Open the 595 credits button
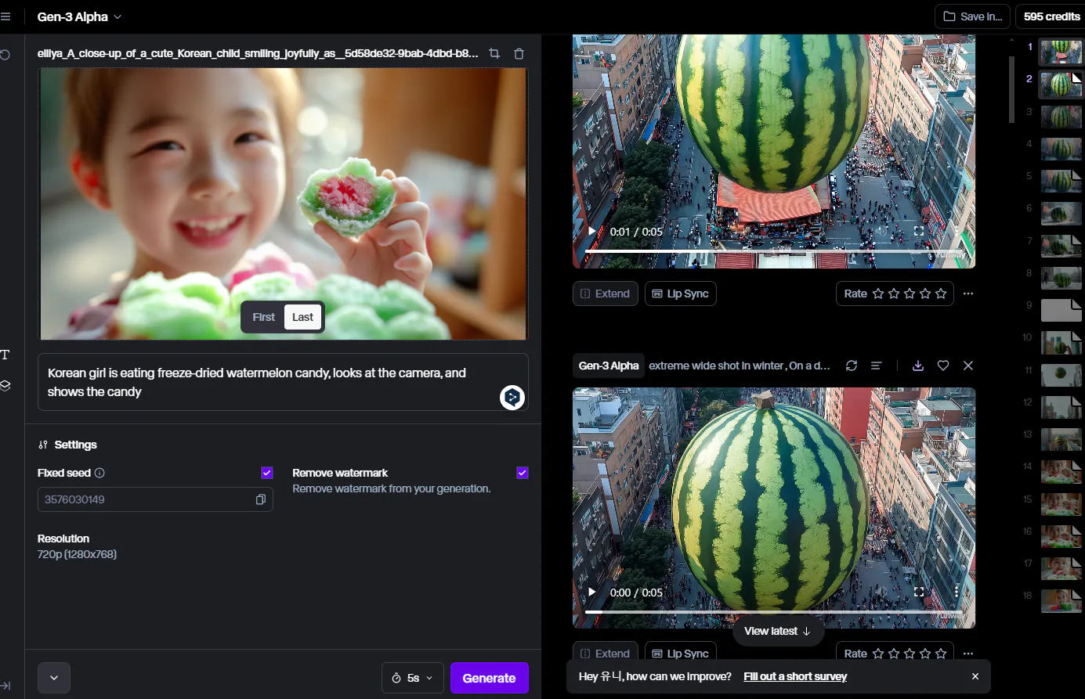 [x=1051, y=16]
